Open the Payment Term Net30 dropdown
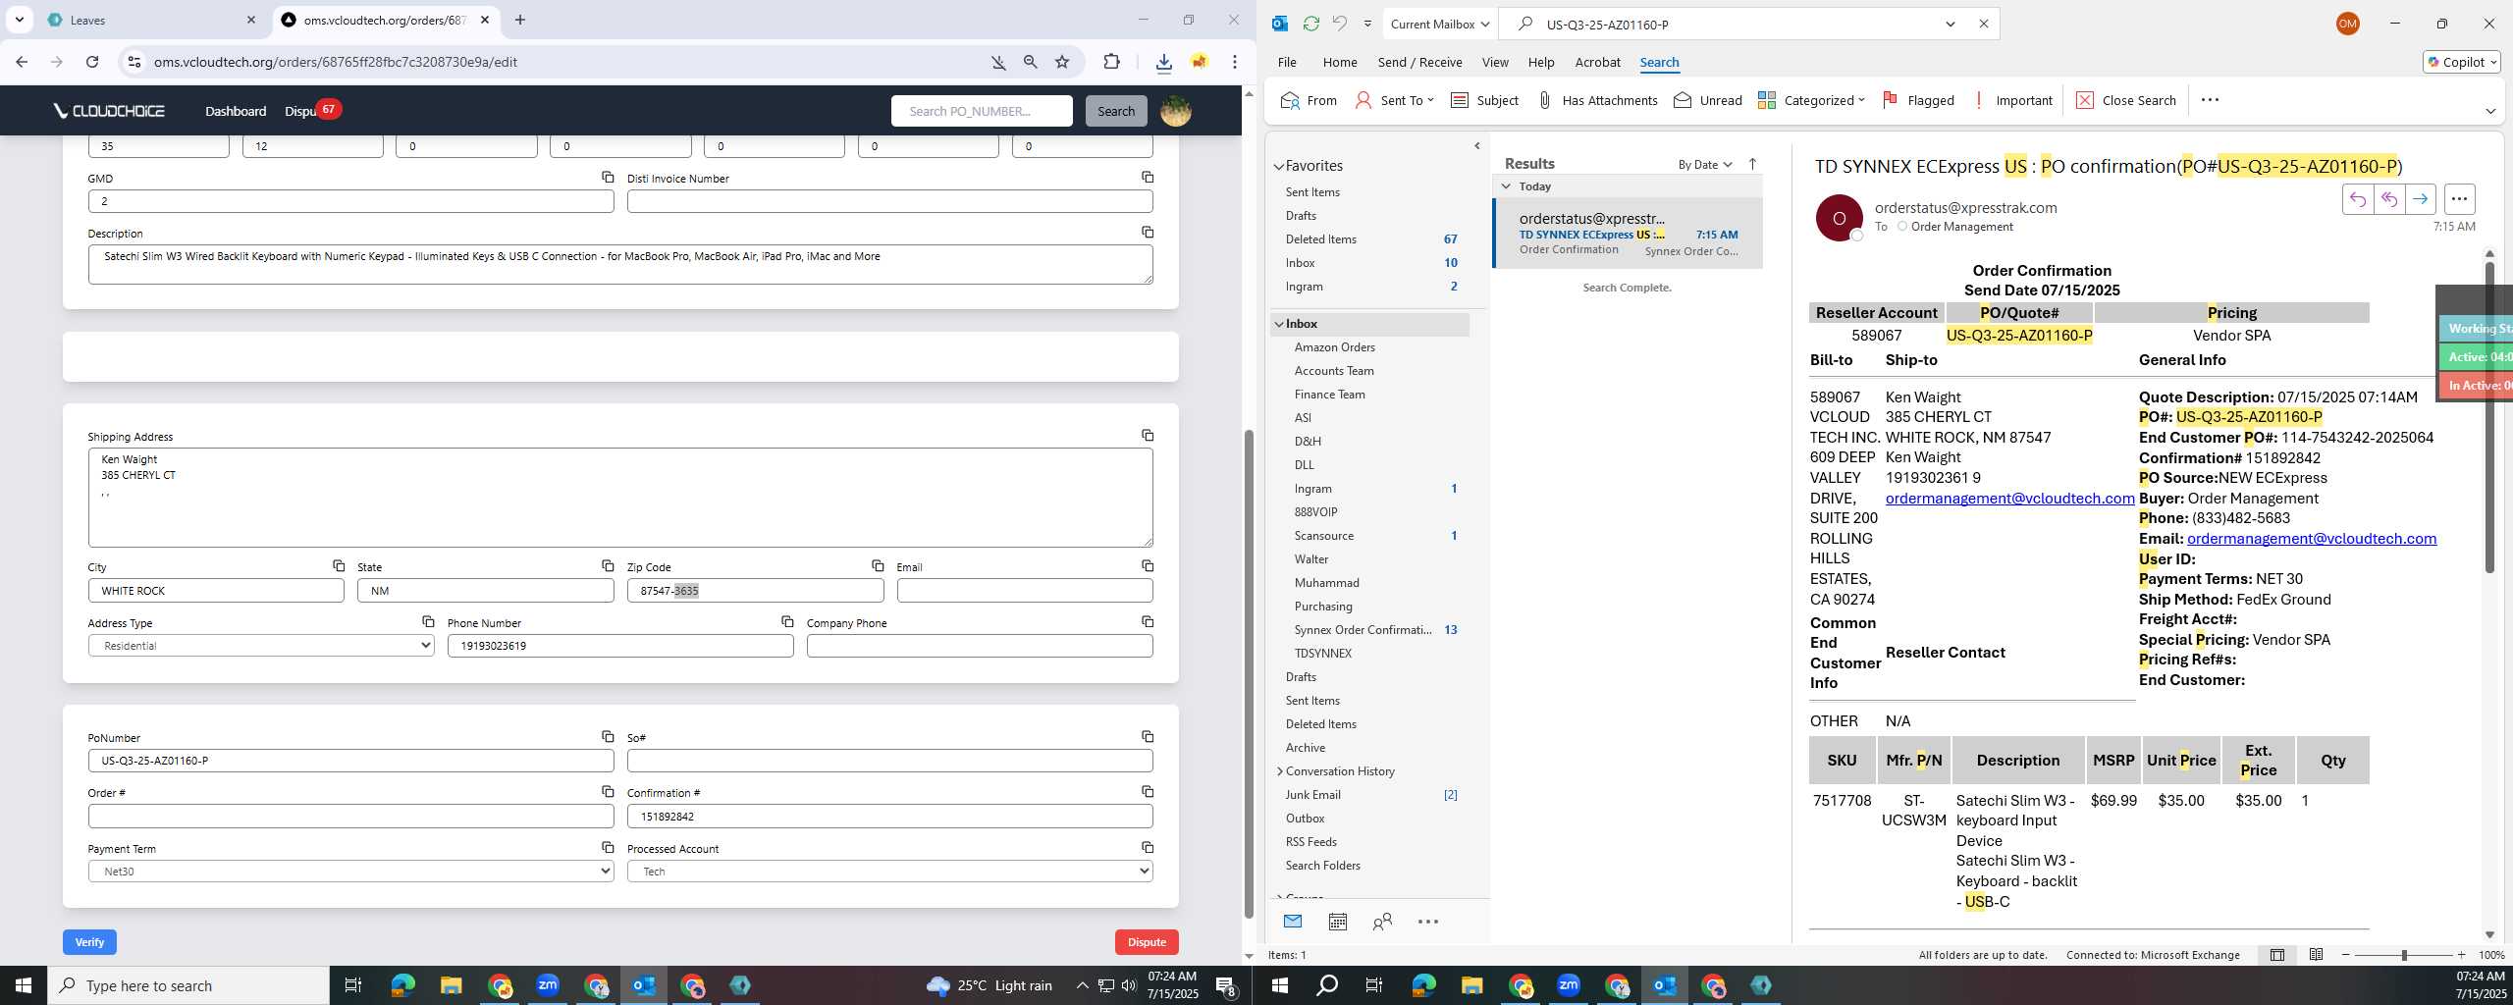This screenshot has height=1005, width=2513. point(350,872)
